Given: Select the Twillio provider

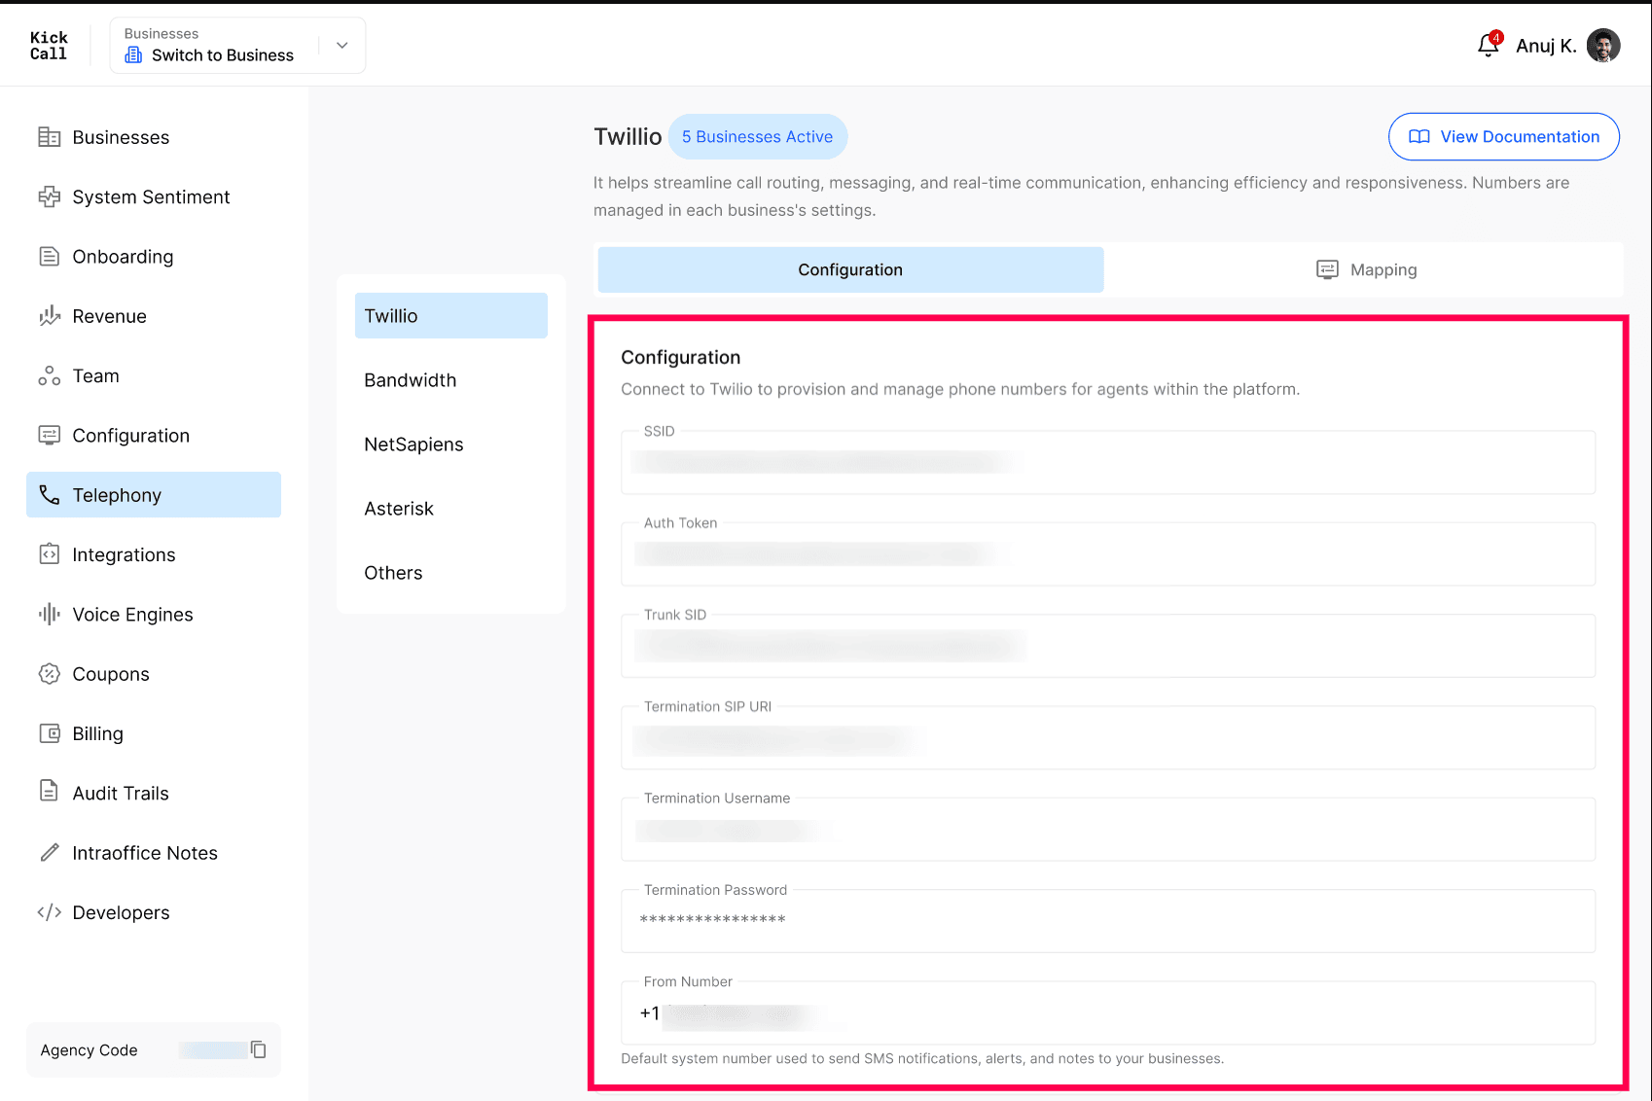Looking at the screenshot, I should click(x=451, y=316).
